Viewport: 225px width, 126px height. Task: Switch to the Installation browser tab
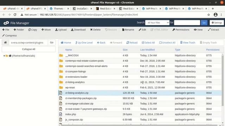click(x=82, y=8)
